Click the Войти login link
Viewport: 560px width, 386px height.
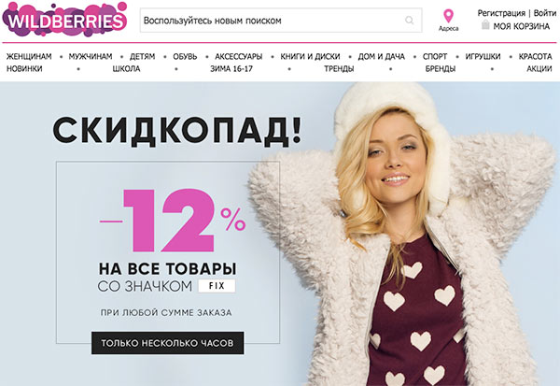click(545, 13)
